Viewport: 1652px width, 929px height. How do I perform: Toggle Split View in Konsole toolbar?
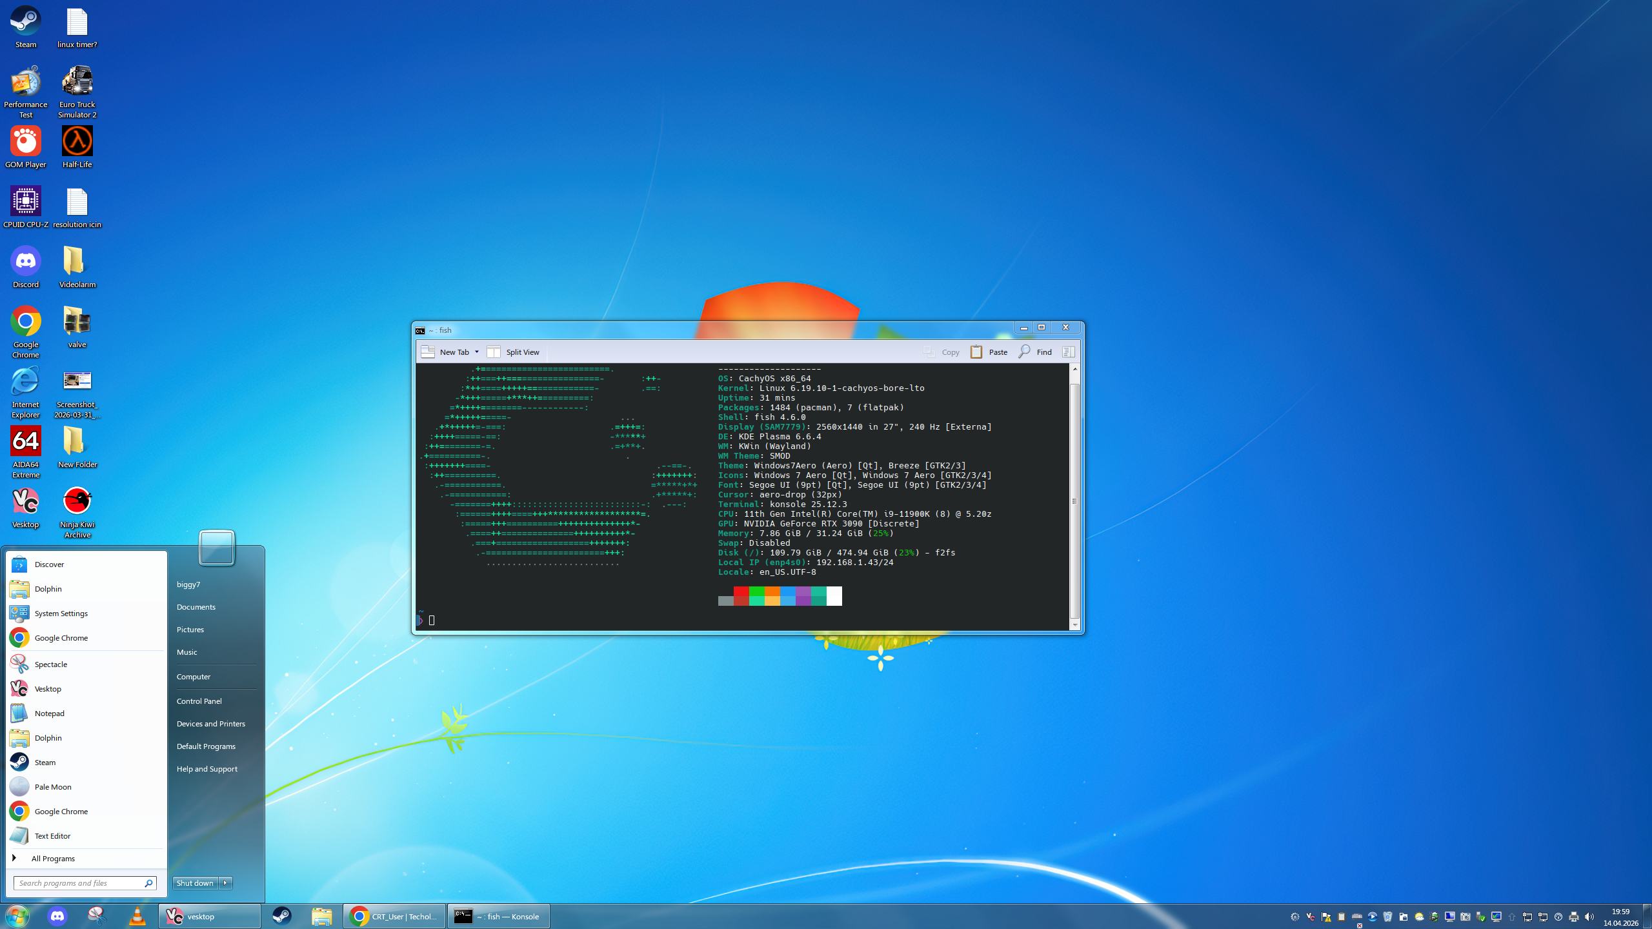click(x=514, y=352)
